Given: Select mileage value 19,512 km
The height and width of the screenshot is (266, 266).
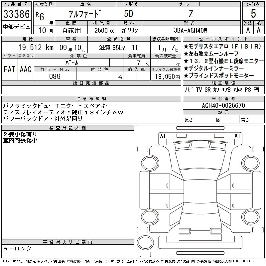Looking at the screenshot, I should [x=36, y=48].
